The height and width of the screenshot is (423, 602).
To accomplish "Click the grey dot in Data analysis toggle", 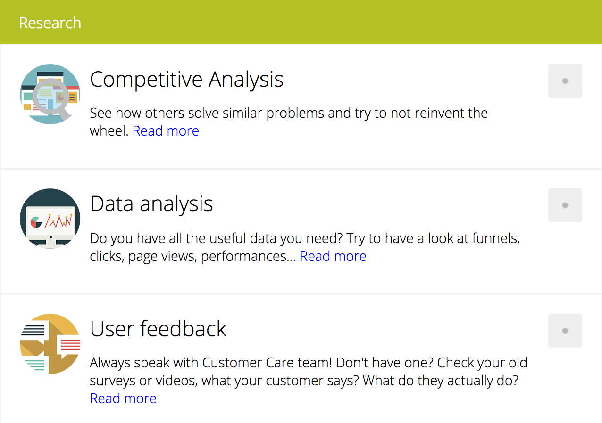I will click(565, 205).
